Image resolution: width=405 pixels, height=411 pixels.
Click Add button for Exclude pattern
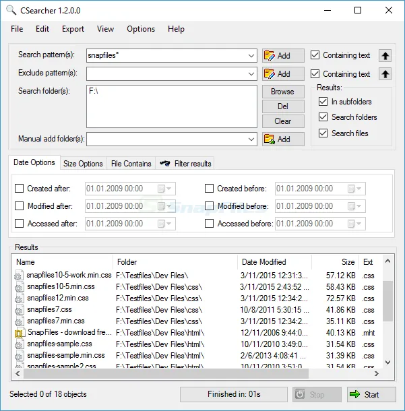point(283,74)
